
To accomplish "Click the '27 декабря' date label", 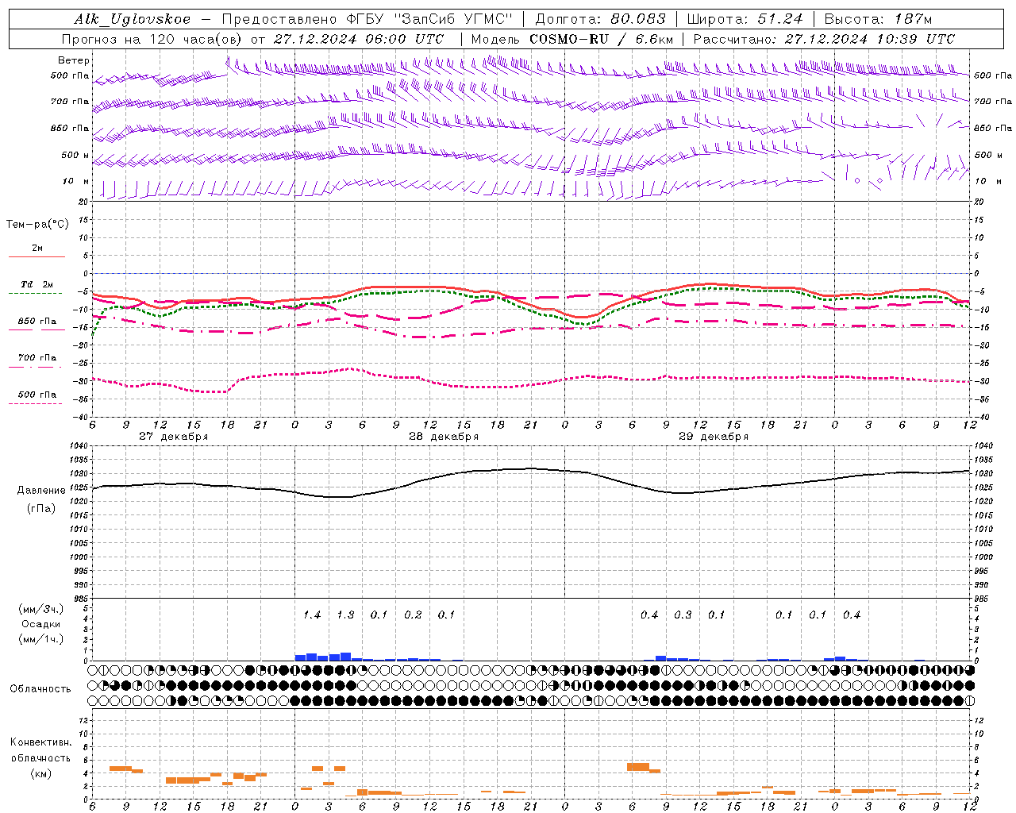I will [x=174, y=437].
